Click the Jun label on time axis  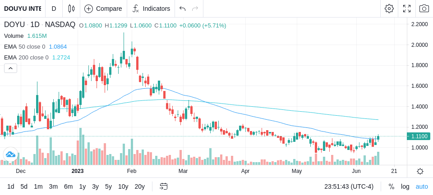tap(356, 171)
